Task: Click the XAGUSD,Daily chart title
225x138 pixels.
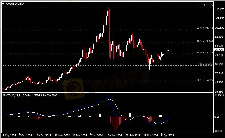Action: (x=14, y=4)
